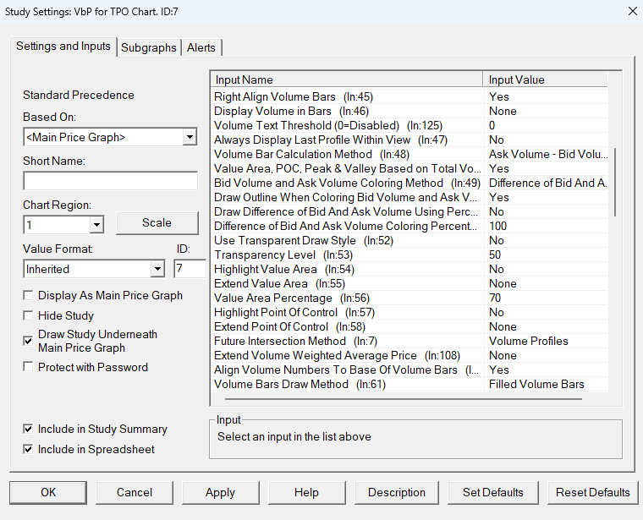Screen dimensions: 643x520
Task: Open the Value Format dropdown
Action: (157, 269)
